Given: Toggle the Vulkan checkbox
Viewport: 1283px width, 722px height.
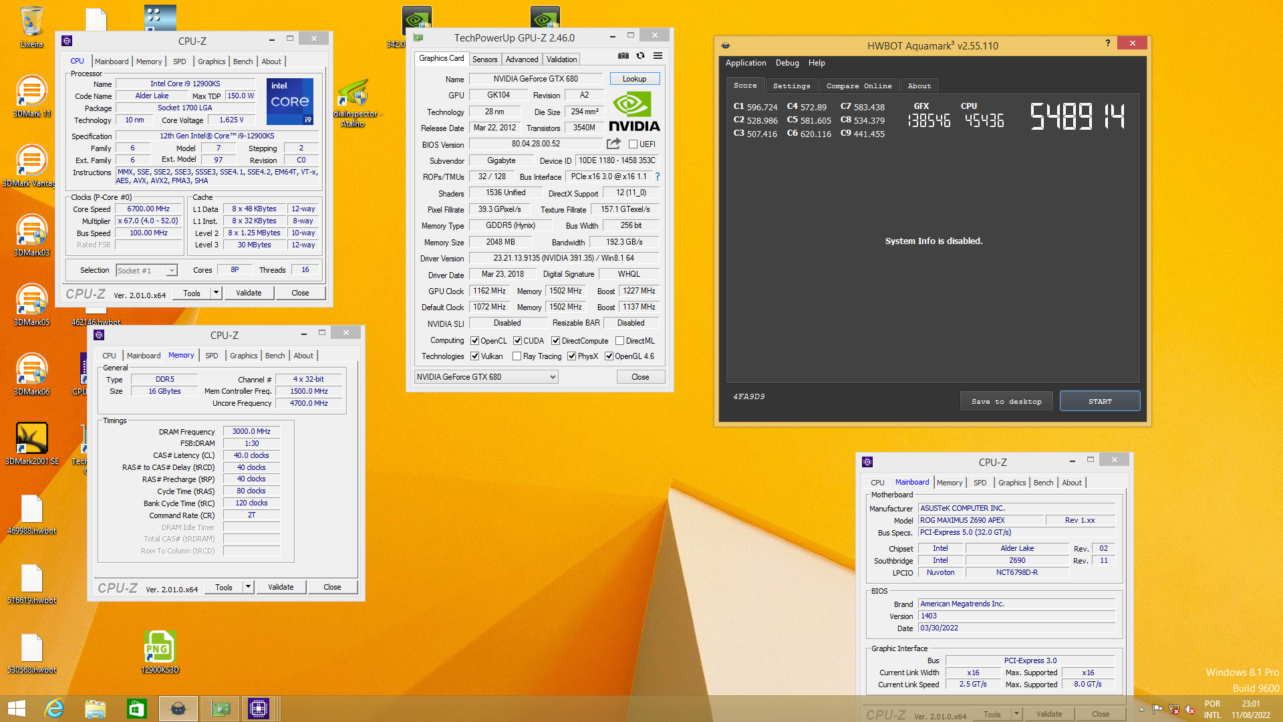Looking at the screenshot, I should coord(474,356).
